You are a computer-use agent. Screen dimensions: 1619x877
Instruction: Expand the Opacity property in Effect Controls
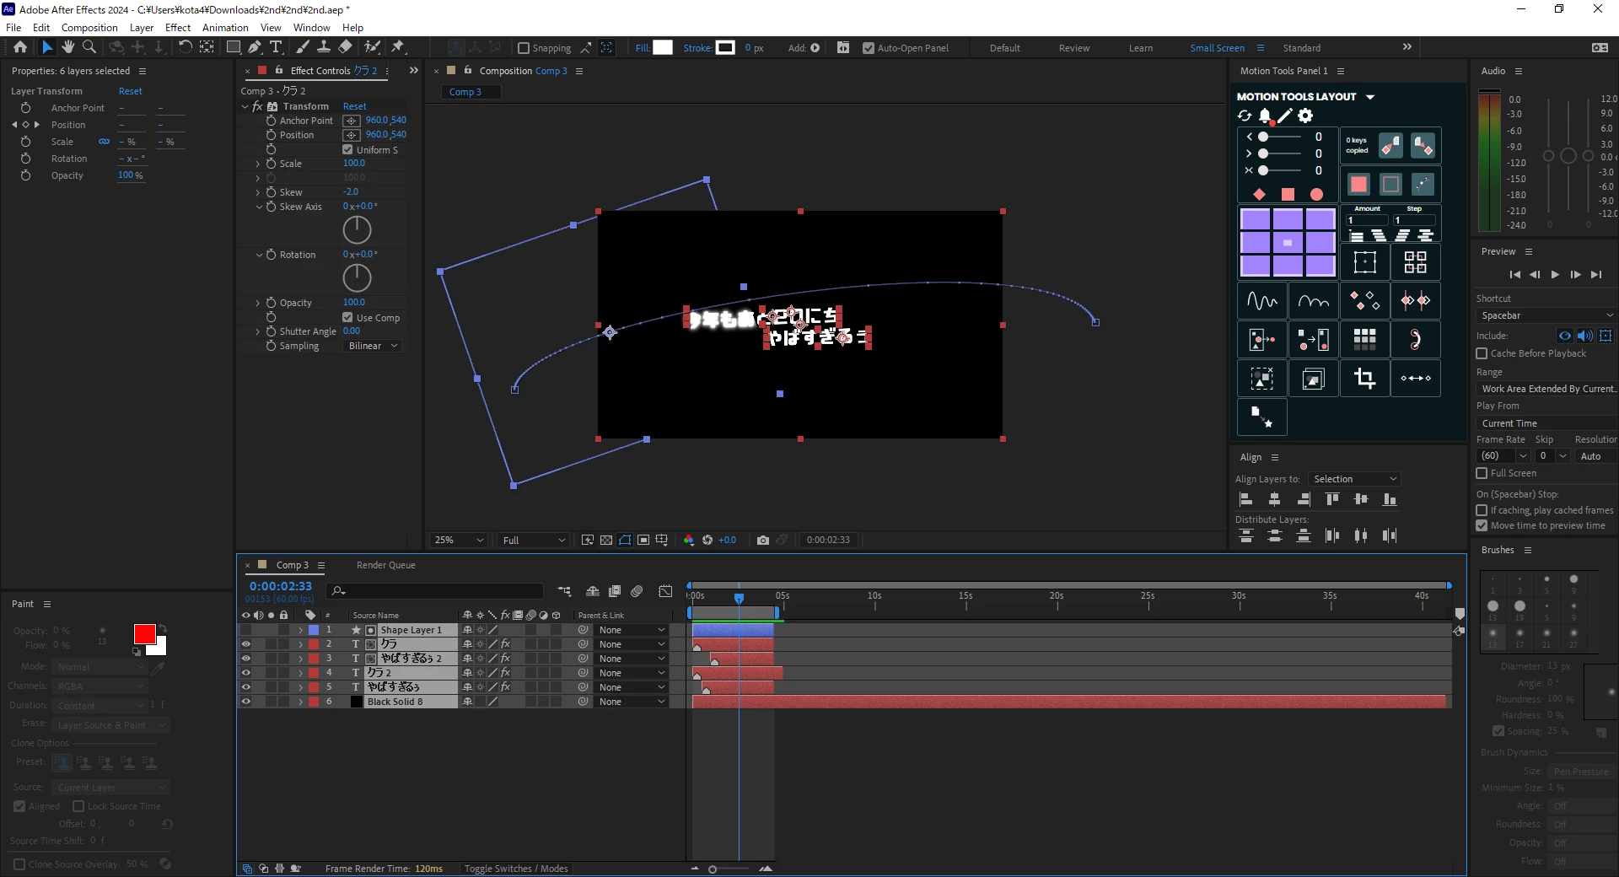click(x=258, y=303)
